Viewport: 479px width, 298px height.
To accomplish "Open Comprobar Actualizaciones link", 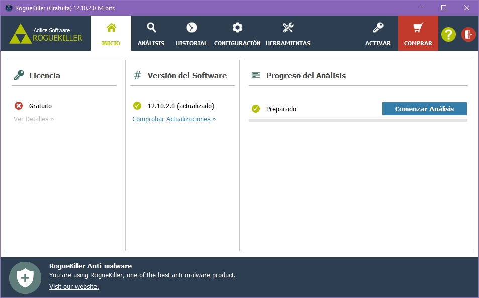I will pyautogui.click(x=174, y=119).
